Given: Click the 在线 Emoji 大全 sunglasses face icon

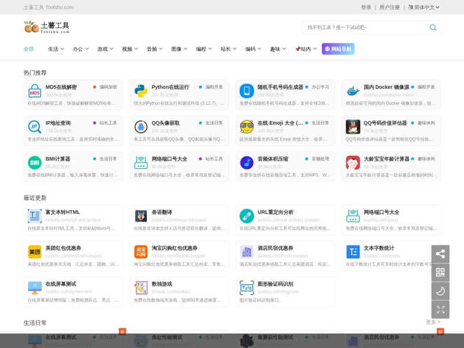Looking at the screenshot, I should point(247,126).
